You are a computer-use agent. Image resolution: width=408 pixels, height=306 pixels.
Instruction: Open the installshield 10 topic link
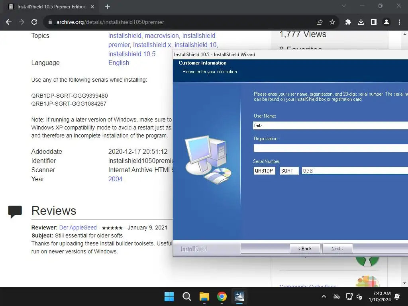pyautogui.click(x=196, y=45)
